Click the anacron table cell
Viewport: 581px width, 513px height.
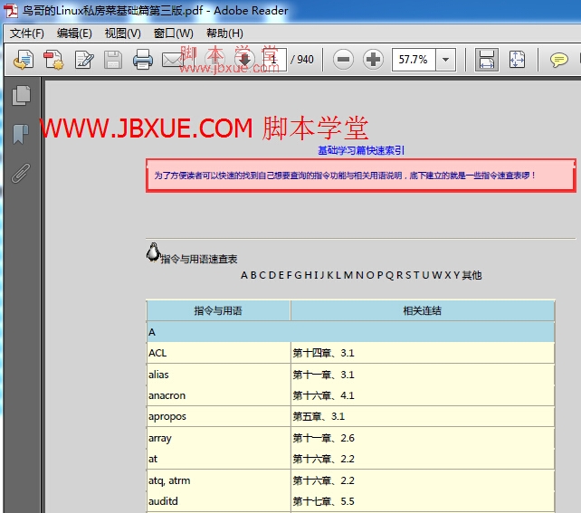tap(218, 395)
